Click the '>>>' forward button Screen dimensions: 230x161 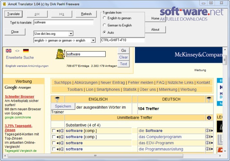pos(62,14)
